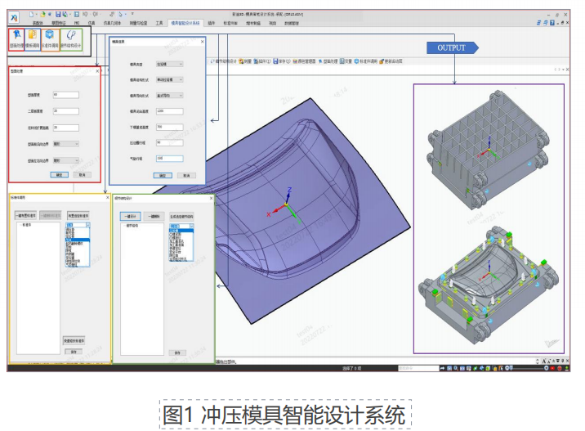
Task: Close the 型面处理 dialog
Action: 98,70
